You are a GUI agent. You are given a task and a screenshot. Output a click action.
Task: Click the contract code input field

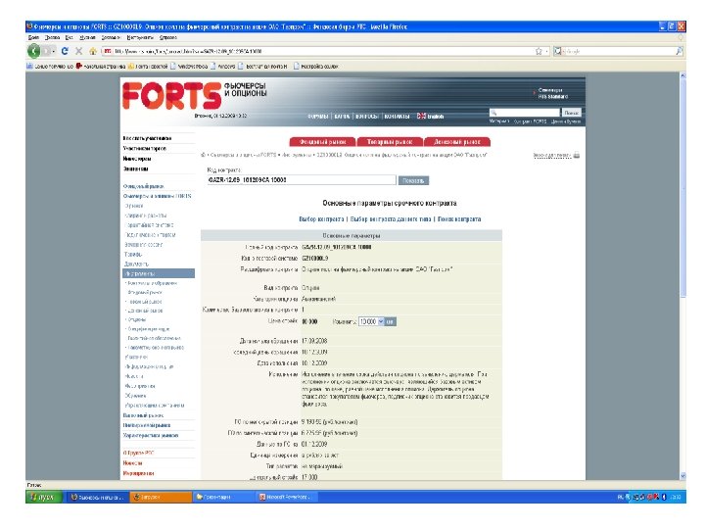coord(302,180)
